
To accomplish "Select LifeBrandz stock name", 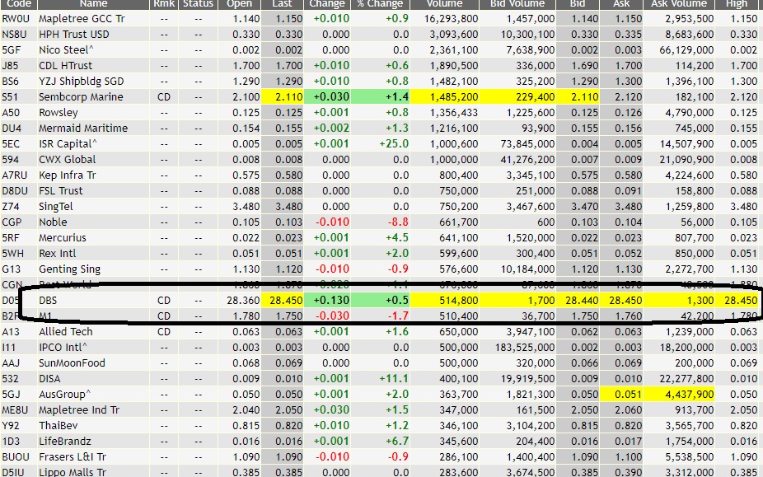I will click(x=65, y=441).
